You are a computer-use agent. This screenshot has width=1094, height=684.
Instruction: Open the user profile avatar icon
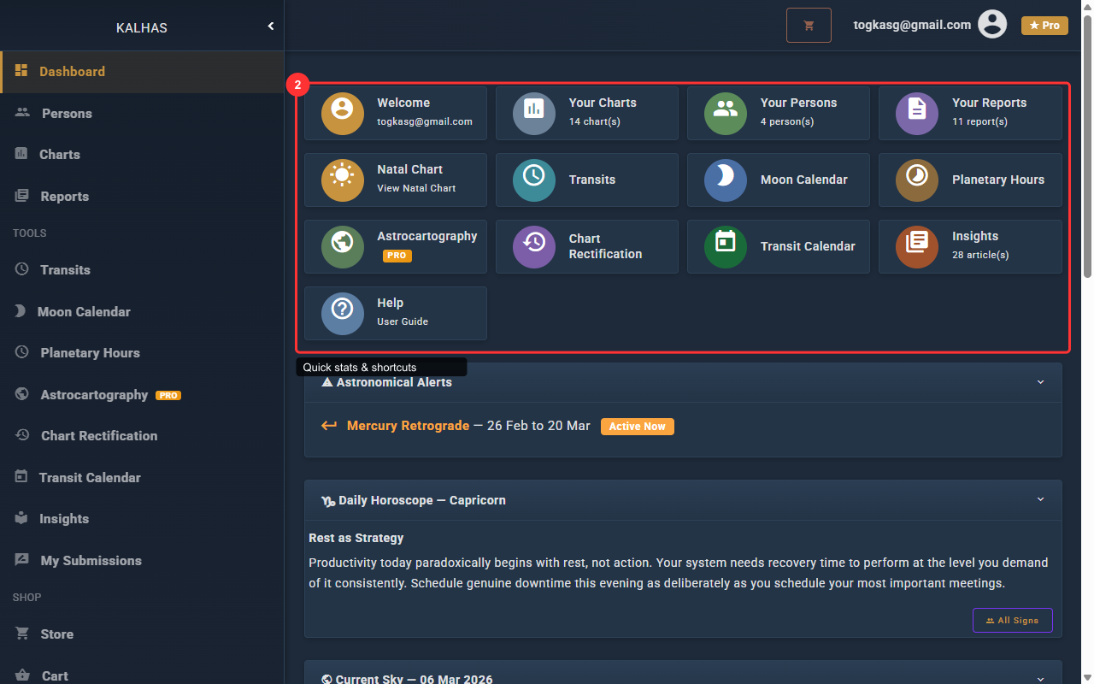coord(992,25)
